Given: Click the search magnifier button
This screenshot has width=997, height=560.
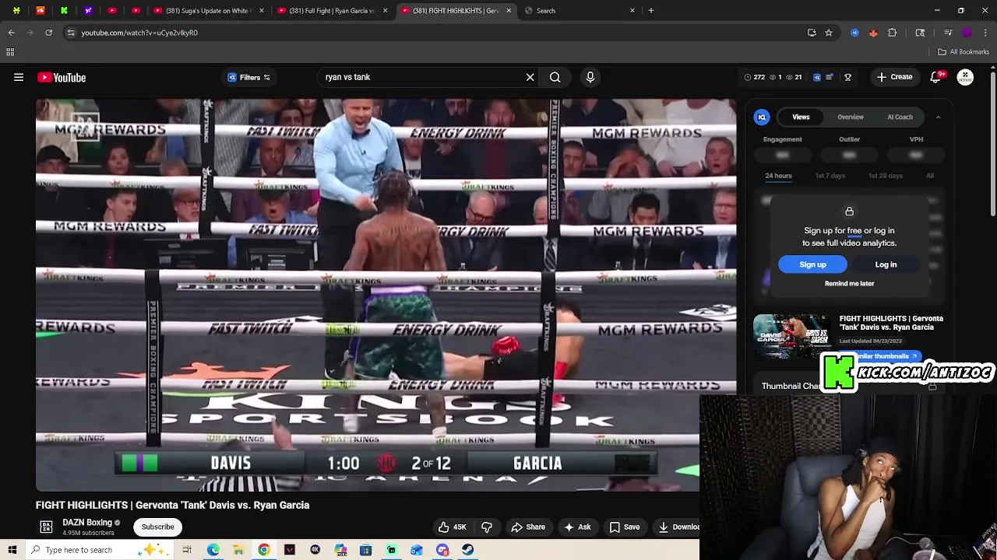Looking at the screenshot, I should pyautogui.click(x=555, y=77).
